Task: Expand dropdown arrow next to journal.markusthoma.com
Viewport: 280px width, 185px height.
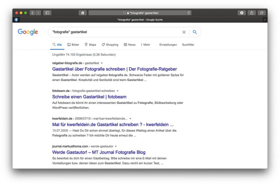Action: pos(116,146)
